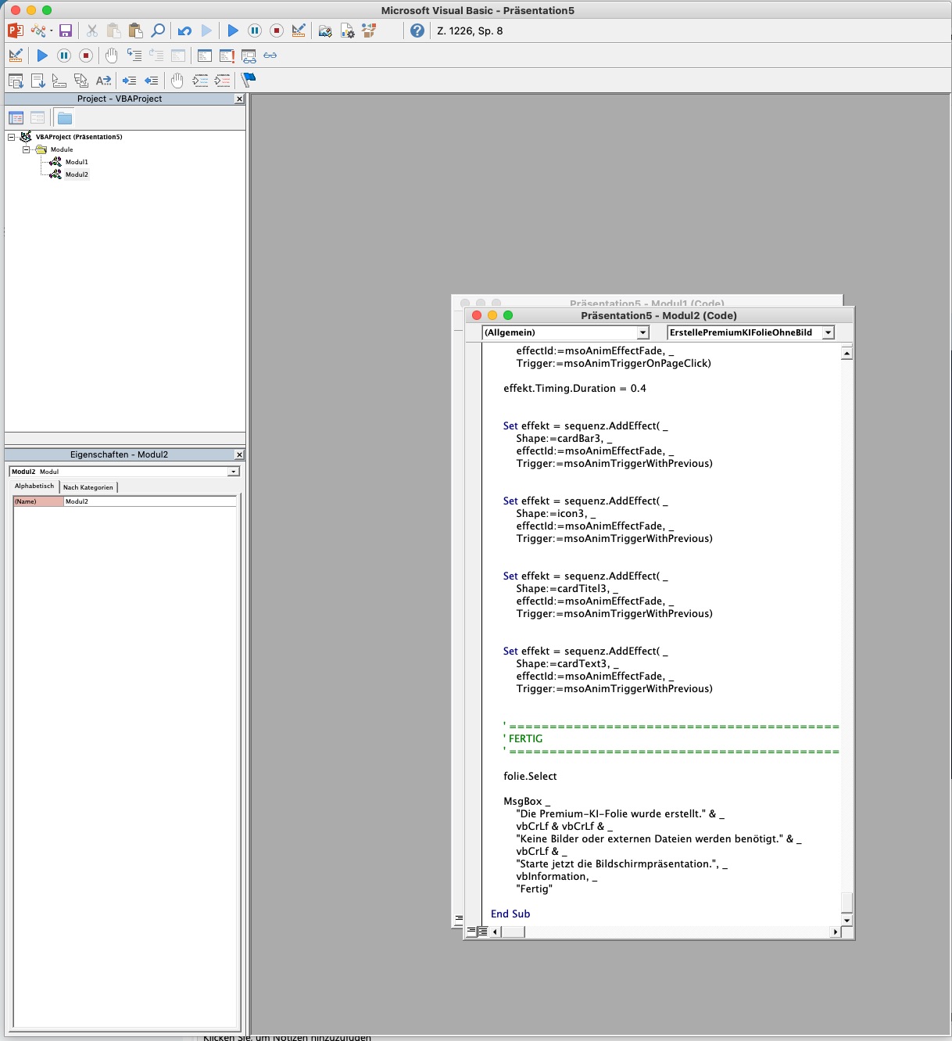Click Toggle Folders in the Project panel
The image size is (952, 1041).
point(65,118)
